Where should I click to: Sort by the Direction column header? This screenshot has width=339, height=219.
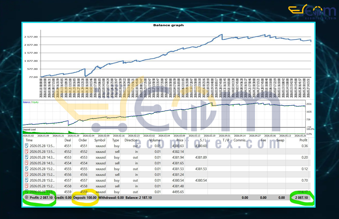coord(131,140)
